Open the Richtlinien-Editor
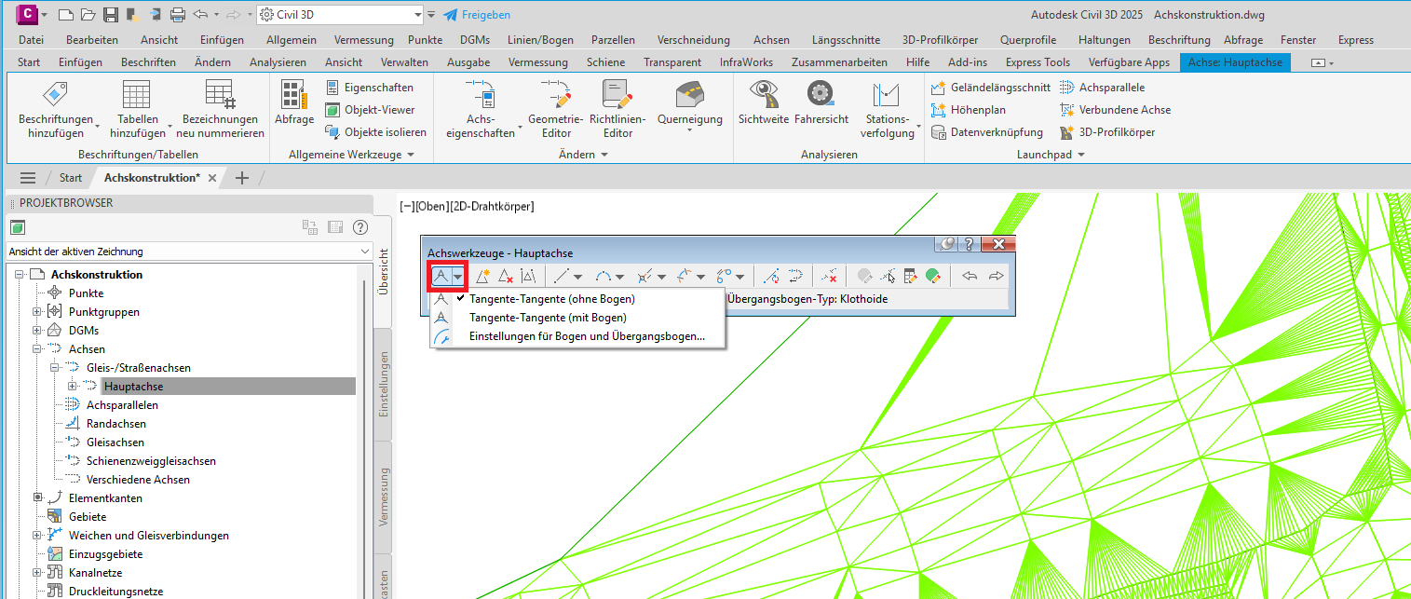This screenshot has width=1411, height=599. (x=617, y=109)
